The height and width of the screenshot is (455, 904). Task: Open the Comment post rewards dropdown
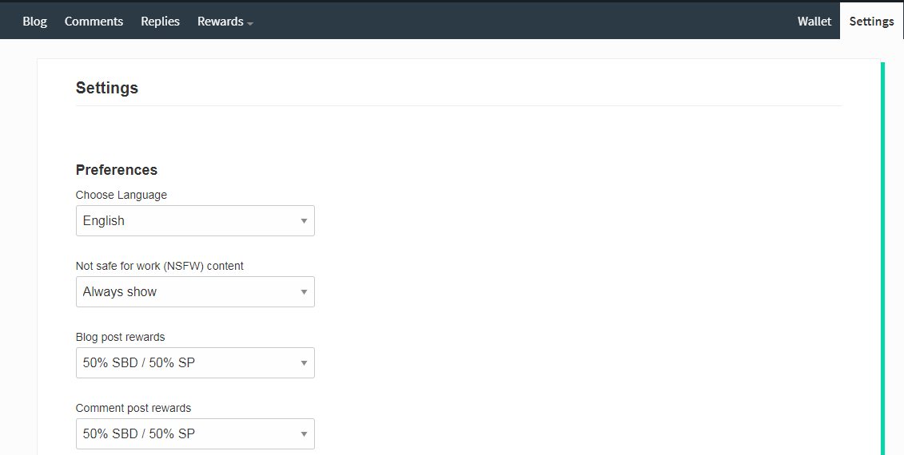point(196,433)
